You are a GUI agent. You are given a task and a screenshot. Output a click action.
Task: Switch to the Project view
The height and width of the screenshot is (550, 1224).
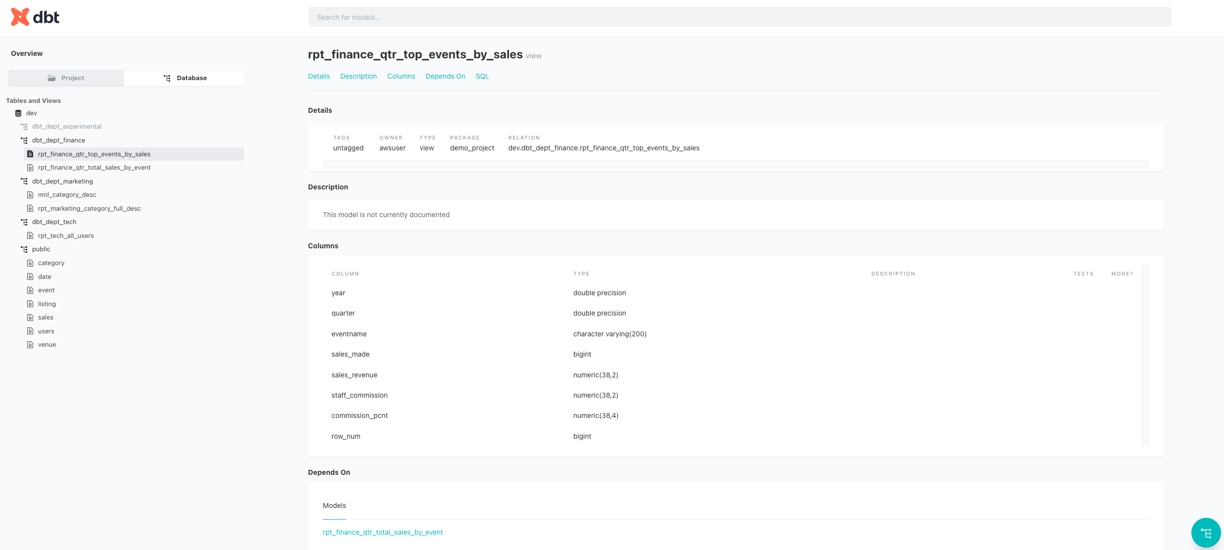pyautogui.click(x=73, y=78)
